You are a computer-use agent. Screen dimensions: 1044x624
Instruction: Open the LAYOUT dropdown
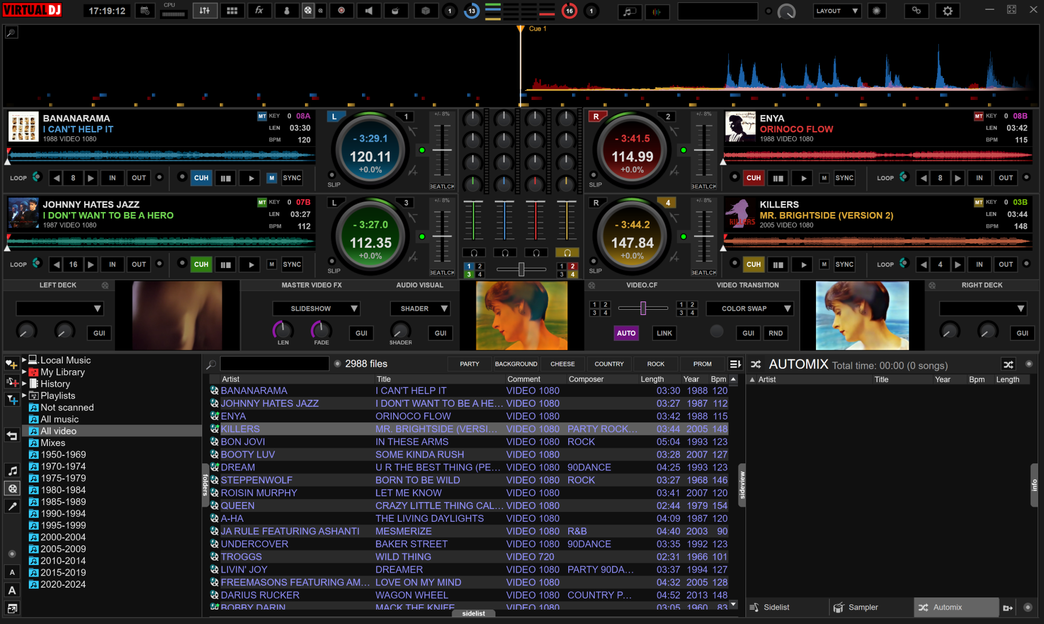click(x=837, y=11)
